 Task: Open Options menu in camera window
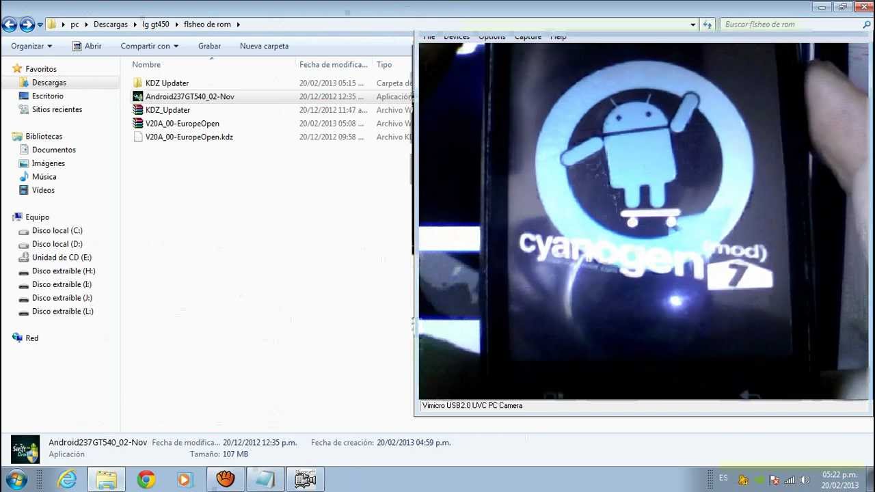(x=492, y=37)
